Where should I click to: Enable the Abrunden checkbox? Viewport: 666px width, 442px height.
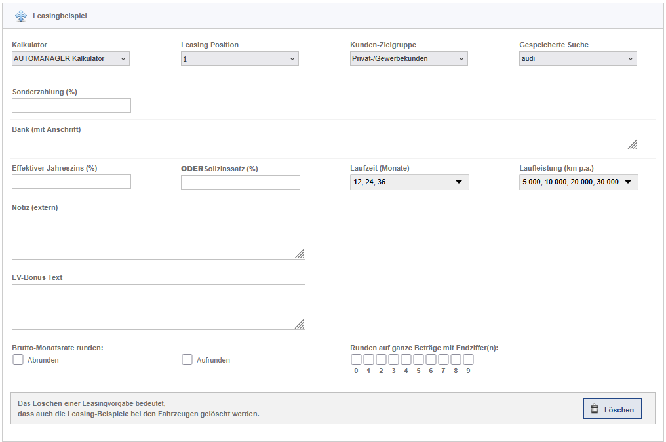(x=18, y=359)
